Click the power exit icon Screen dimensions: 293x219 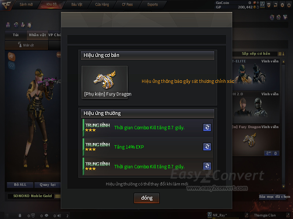point(289,5)
